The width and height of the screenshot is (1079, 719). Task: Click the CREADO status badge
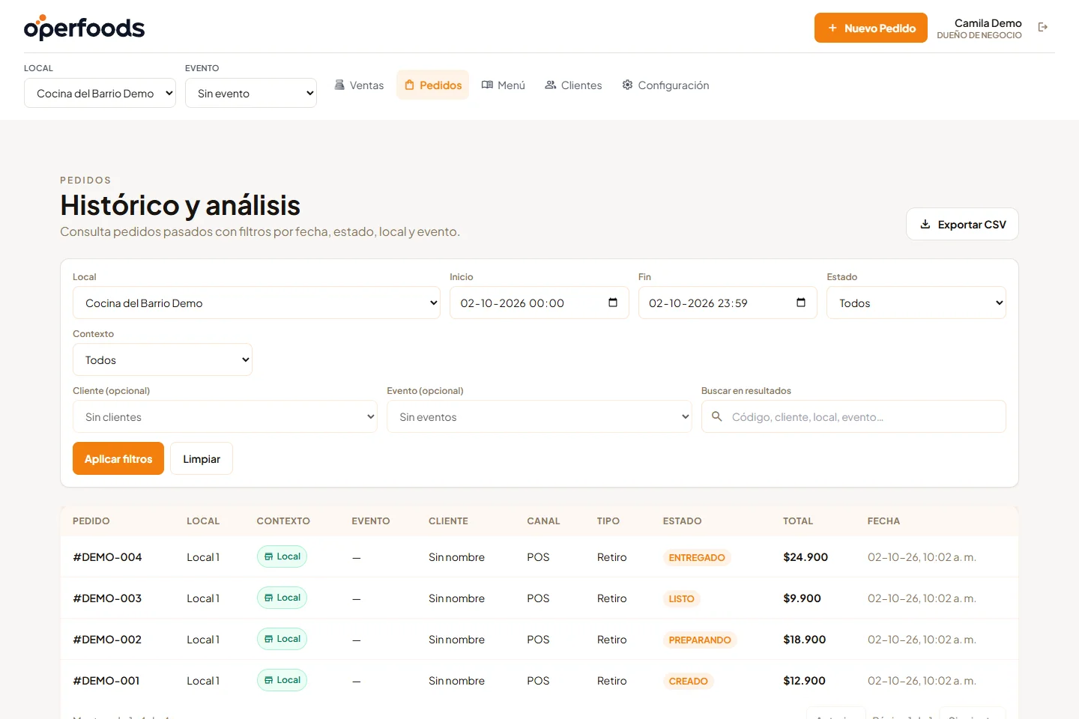click(x=688, y=681)
